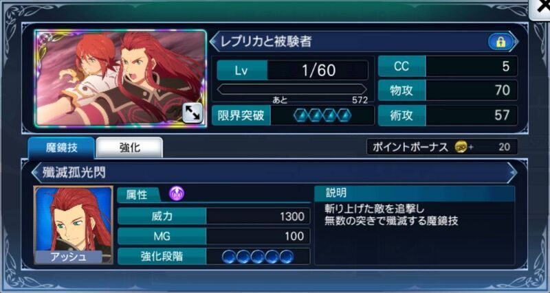This screenshot has height=293, width=550.
Task: Click the experience progress bar
Action: [x=291, y=89]
